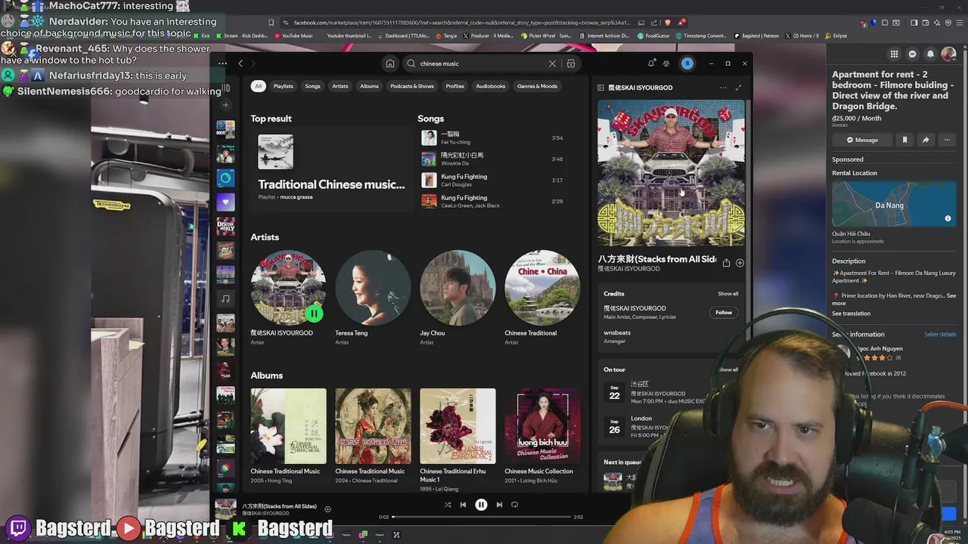This screenshot has width=968, height=544.
Task: Go to the Spotify Home icon
Action: 389,63
